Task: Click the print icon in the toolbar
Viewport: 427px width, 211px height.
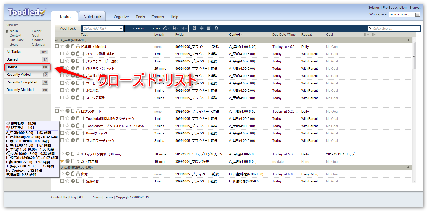Action: pos(216,28)
